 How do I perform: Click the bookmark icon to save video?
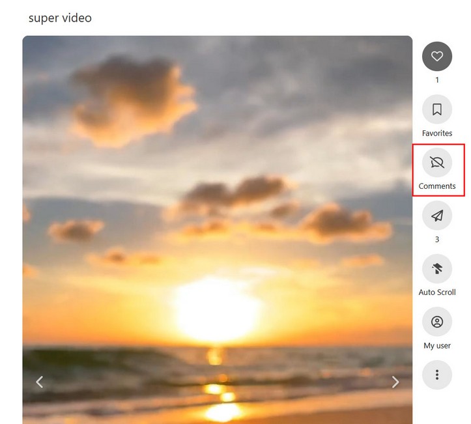click(x=436, y=109)
